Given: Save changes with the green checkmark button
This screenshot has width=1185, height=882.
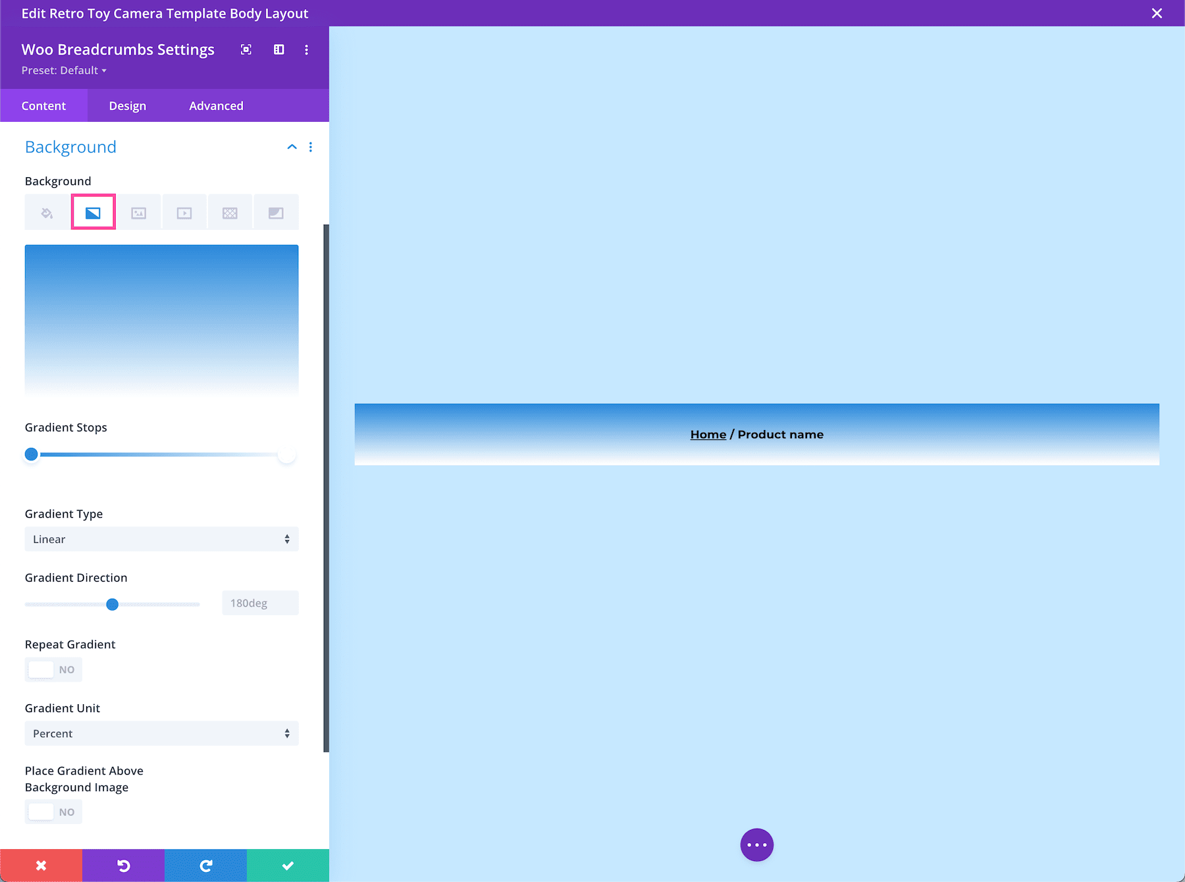Looking at the screenshot, I should (288, 865).
